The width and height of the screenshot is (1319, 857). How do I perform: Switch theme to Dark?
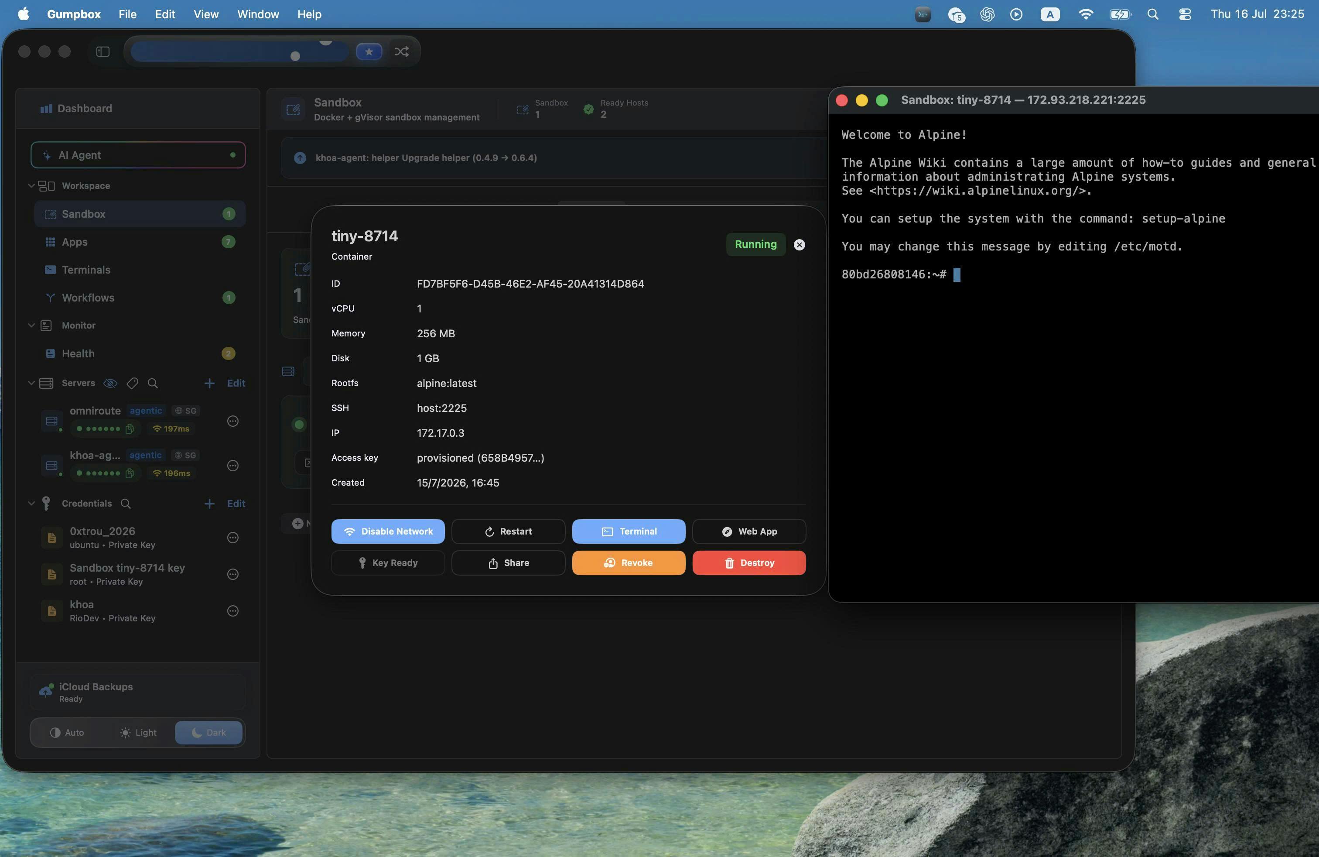point(208,733)
